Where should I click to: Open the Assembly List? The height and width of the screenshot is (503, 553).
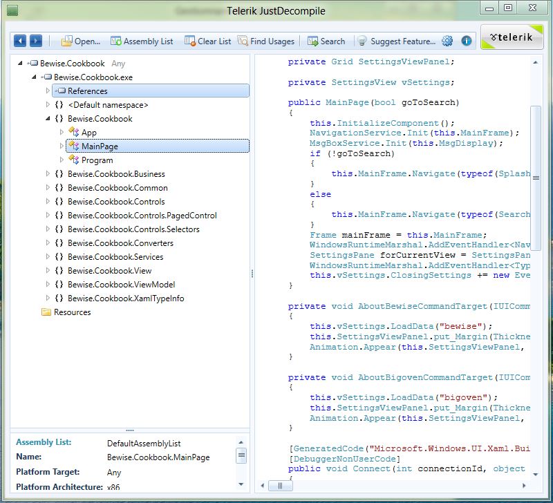[x=142, y=41]
